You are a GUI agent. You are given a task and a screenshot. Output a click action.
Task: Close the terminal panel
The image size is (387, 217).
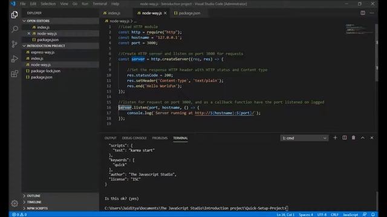(x=372, y=138)
